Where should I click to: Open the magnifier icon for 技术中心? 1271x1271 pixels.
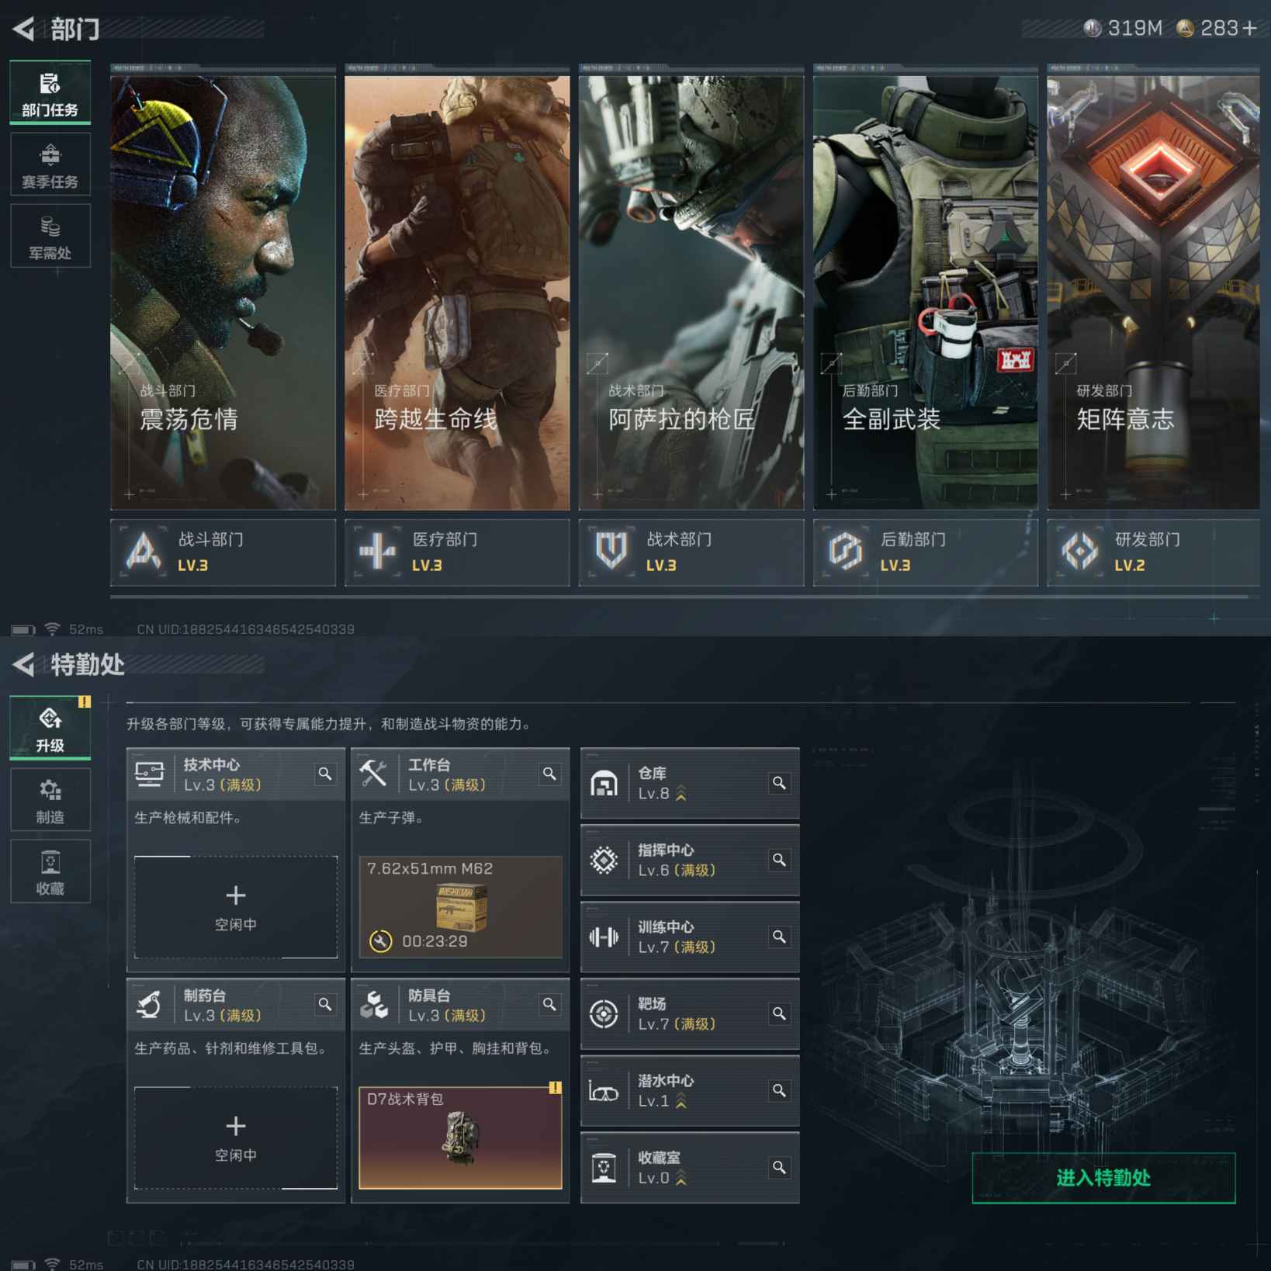click(x=325, y=774)
